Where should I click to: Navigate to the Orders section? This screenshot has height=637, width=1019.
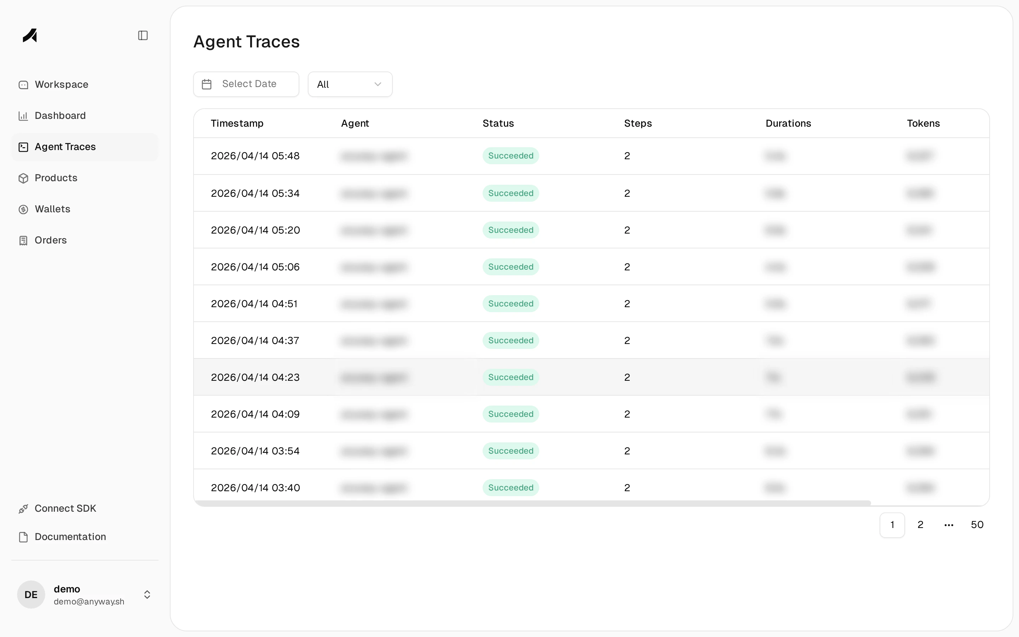[x=51, y=240]
